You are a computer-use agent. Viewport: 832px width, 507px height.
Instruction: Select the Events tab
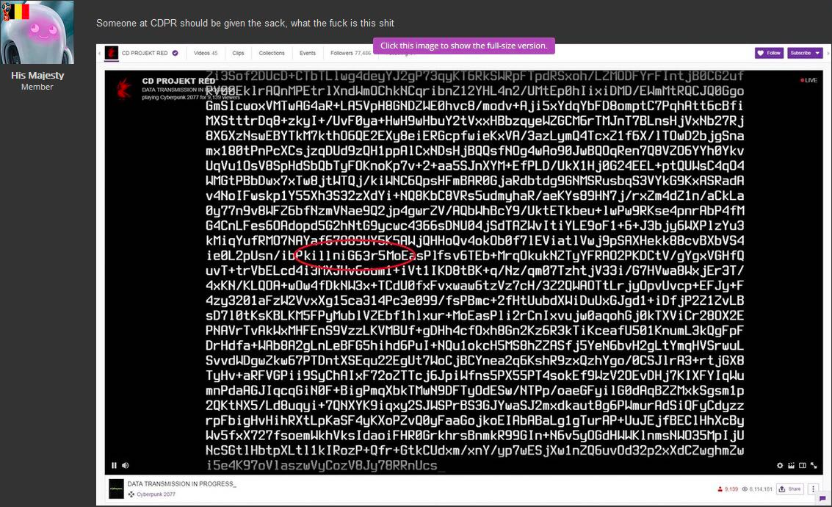coord(307,53)
